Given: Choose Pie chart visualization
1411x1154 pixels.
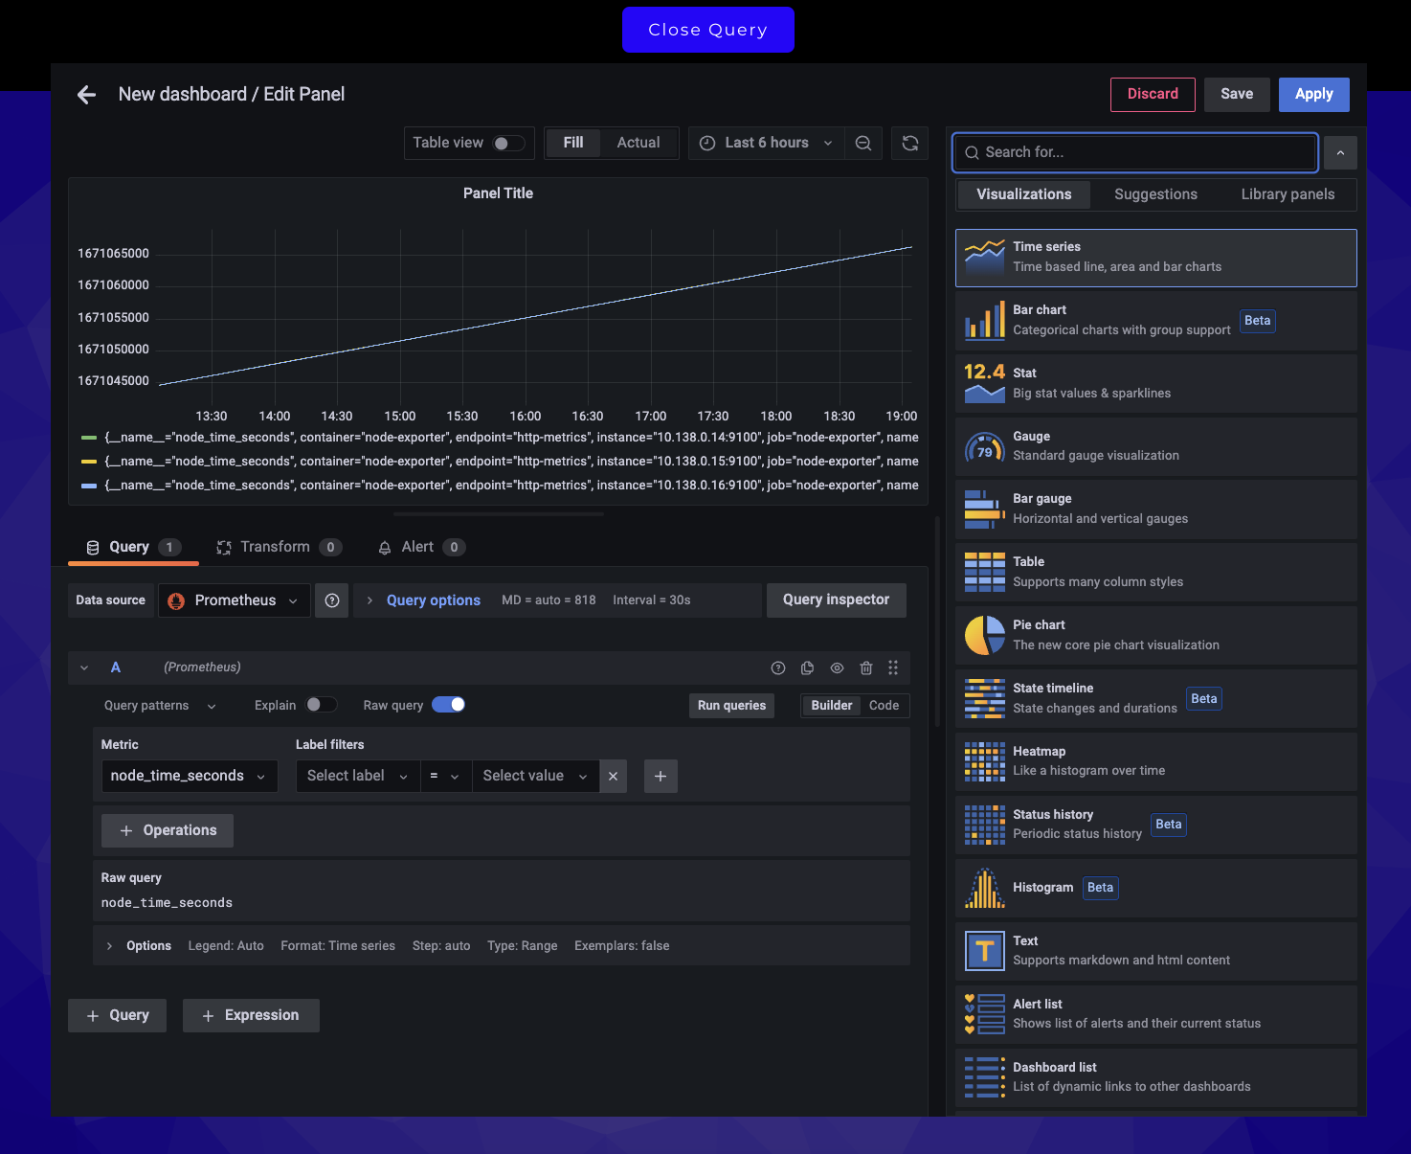Looking at the screenshot, I should pyautogui.click(x=1156, y=636).
